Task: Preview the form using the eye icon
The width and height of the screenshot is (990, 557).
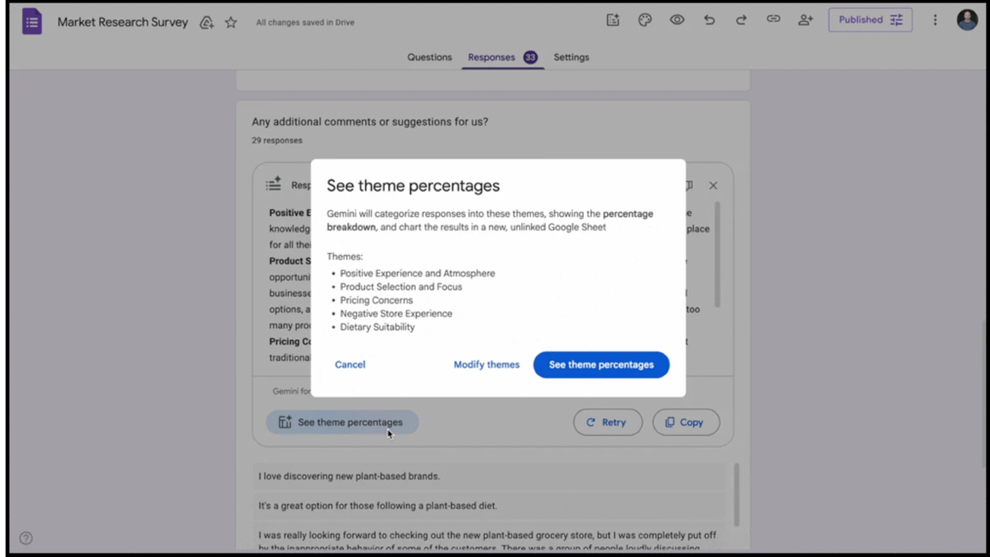Action: (x=677, y=20)
